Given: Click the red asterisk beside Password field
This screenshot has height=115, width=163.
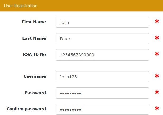Looking at the screenshot, I should click(157, 93).
